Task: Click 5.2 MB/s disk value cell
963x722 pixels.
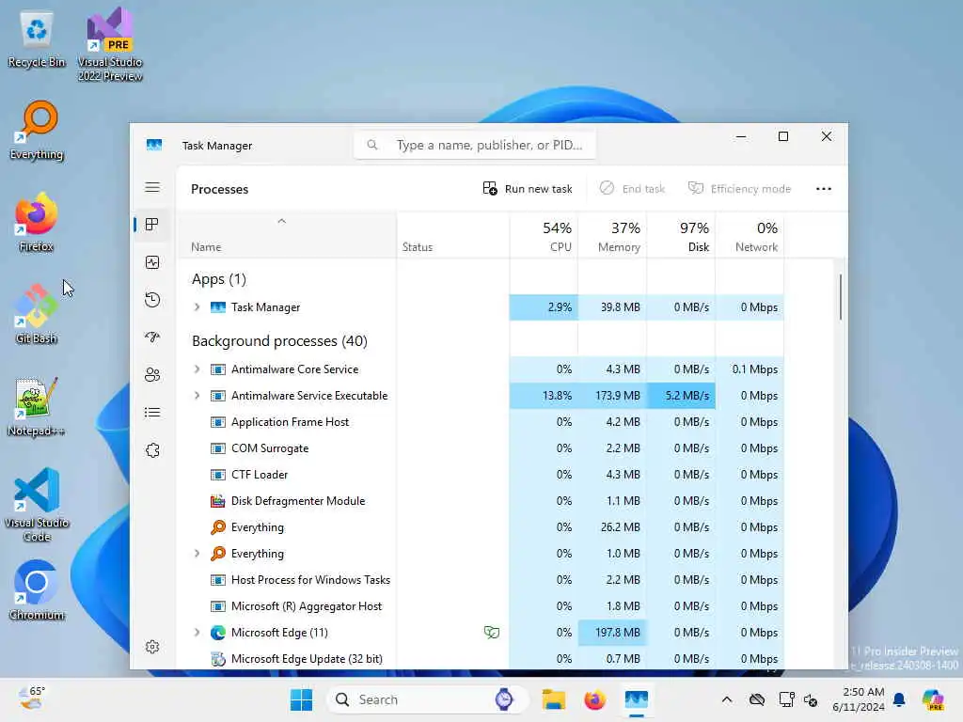Action: 681,396
